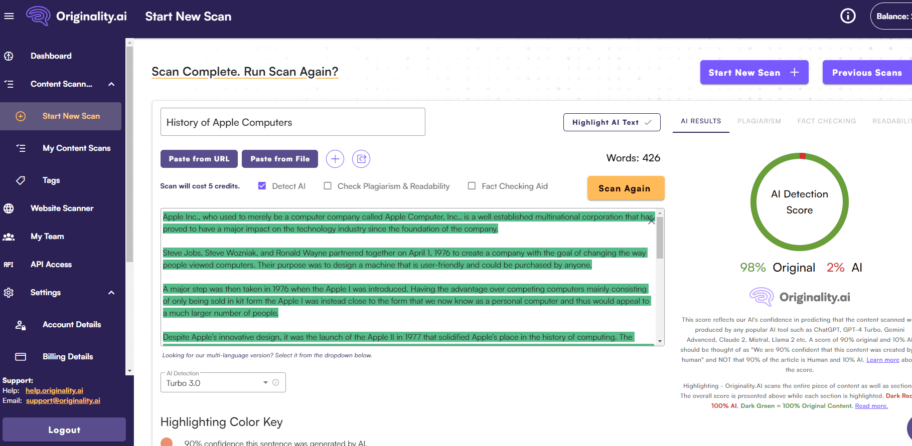This screenshot has width=912, height=446.
Task: Uncheck the Detect AI checkbox
Action: click(262, 186)
